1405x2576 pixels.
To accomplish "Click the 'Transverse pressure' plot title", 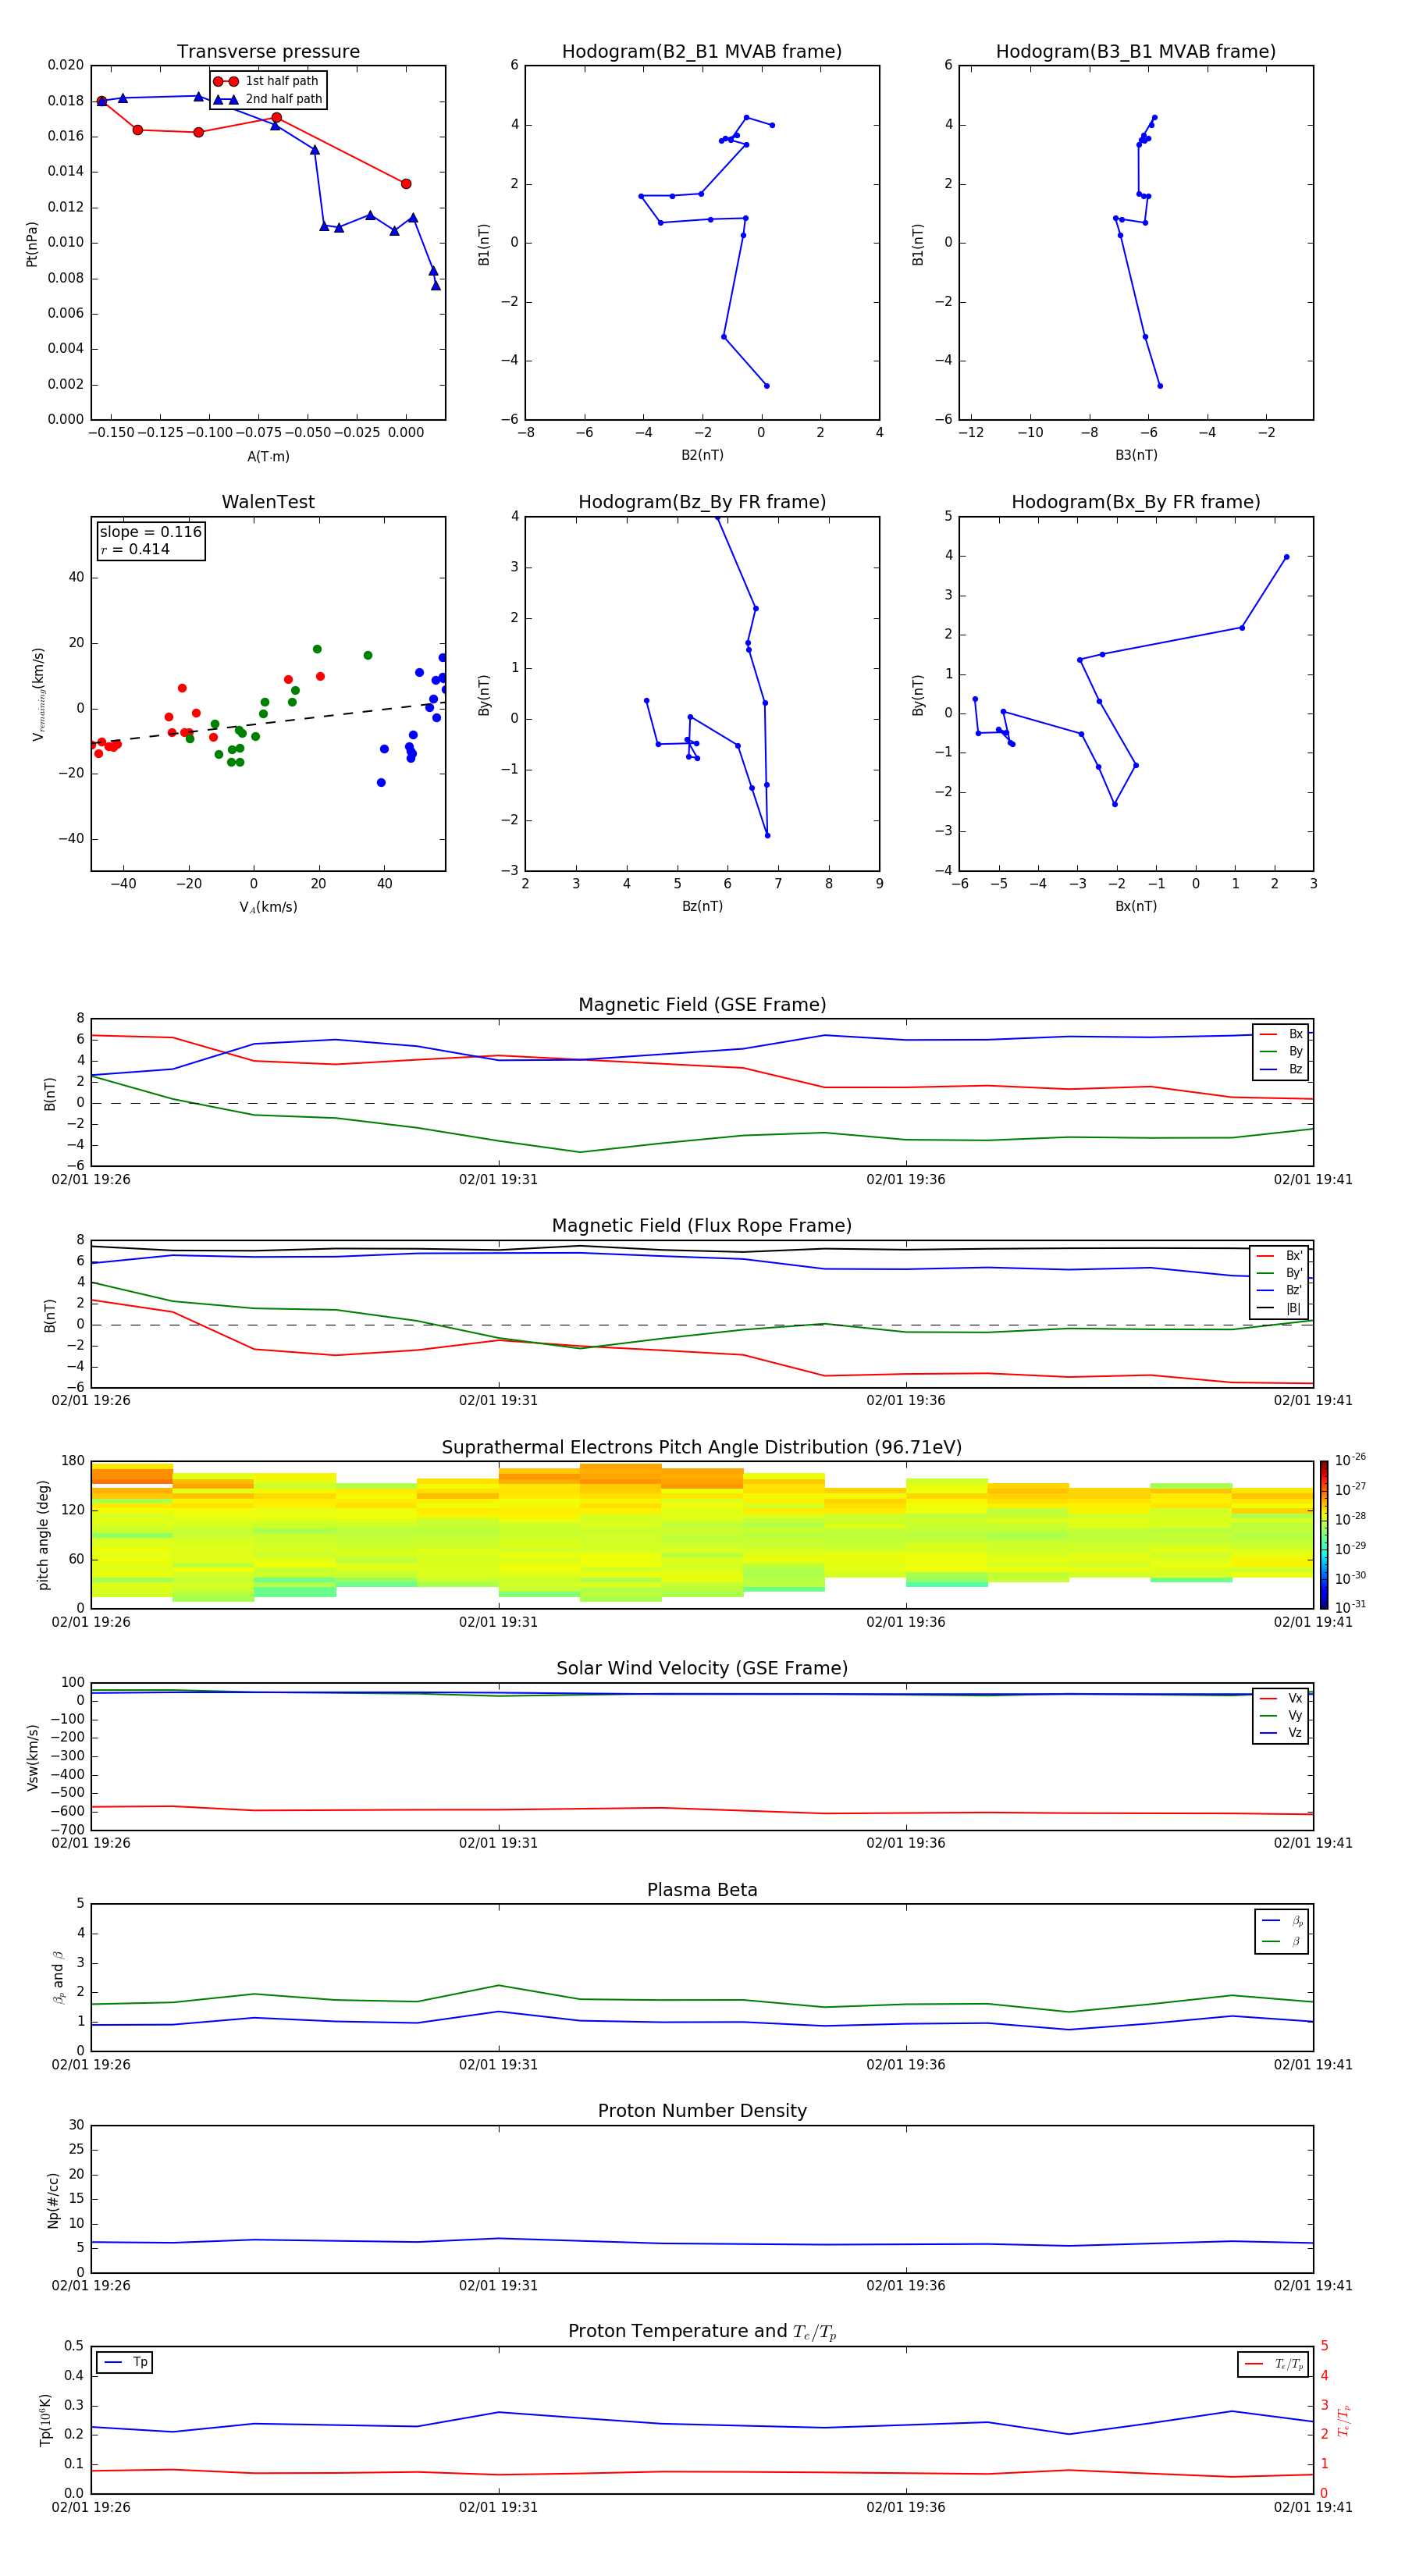I will (268, 52).
